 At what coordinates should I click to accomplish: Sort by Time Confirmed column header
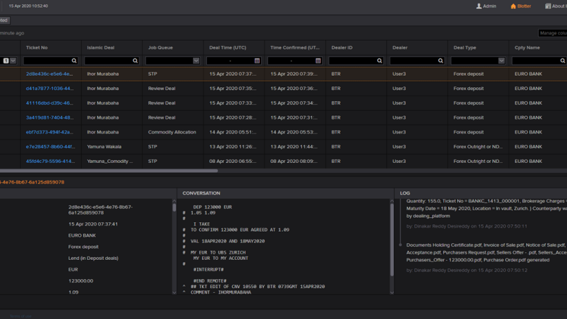[x=295, y=47]
